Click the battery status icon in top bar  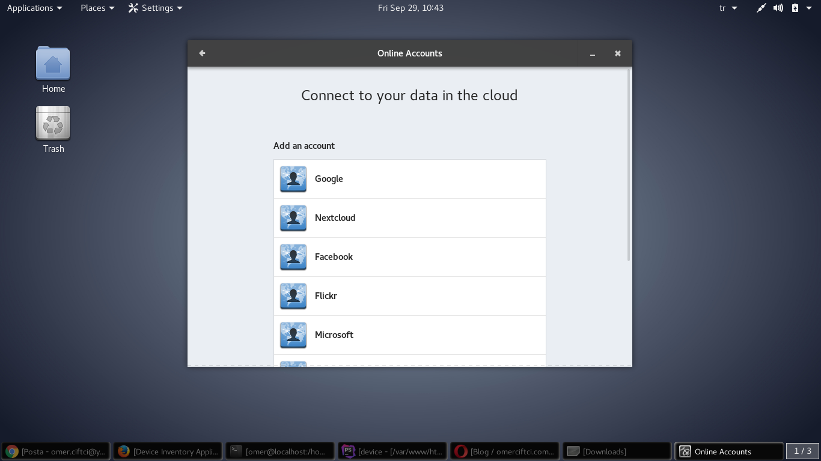(x=795, y=8)
